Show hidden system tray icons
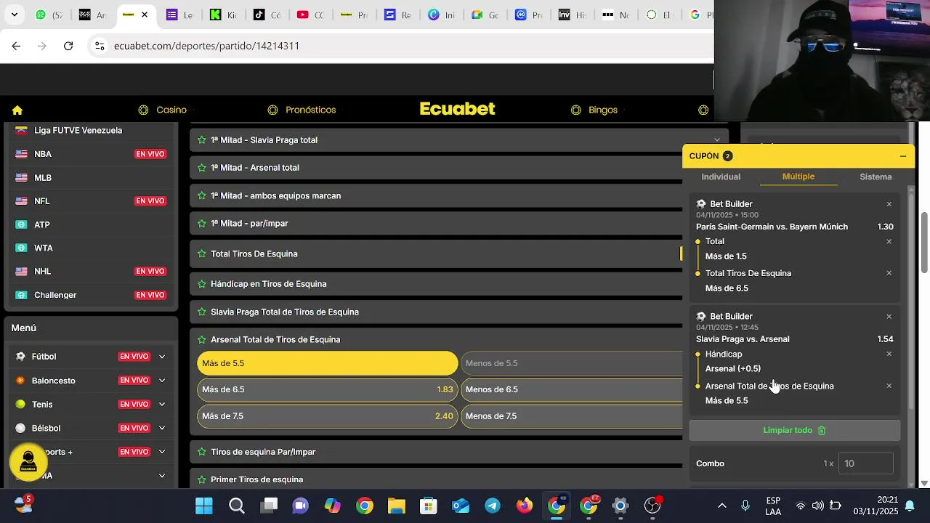Image resolution: width=930 pixels, height=523 pixels. click(x=722, y=506)
